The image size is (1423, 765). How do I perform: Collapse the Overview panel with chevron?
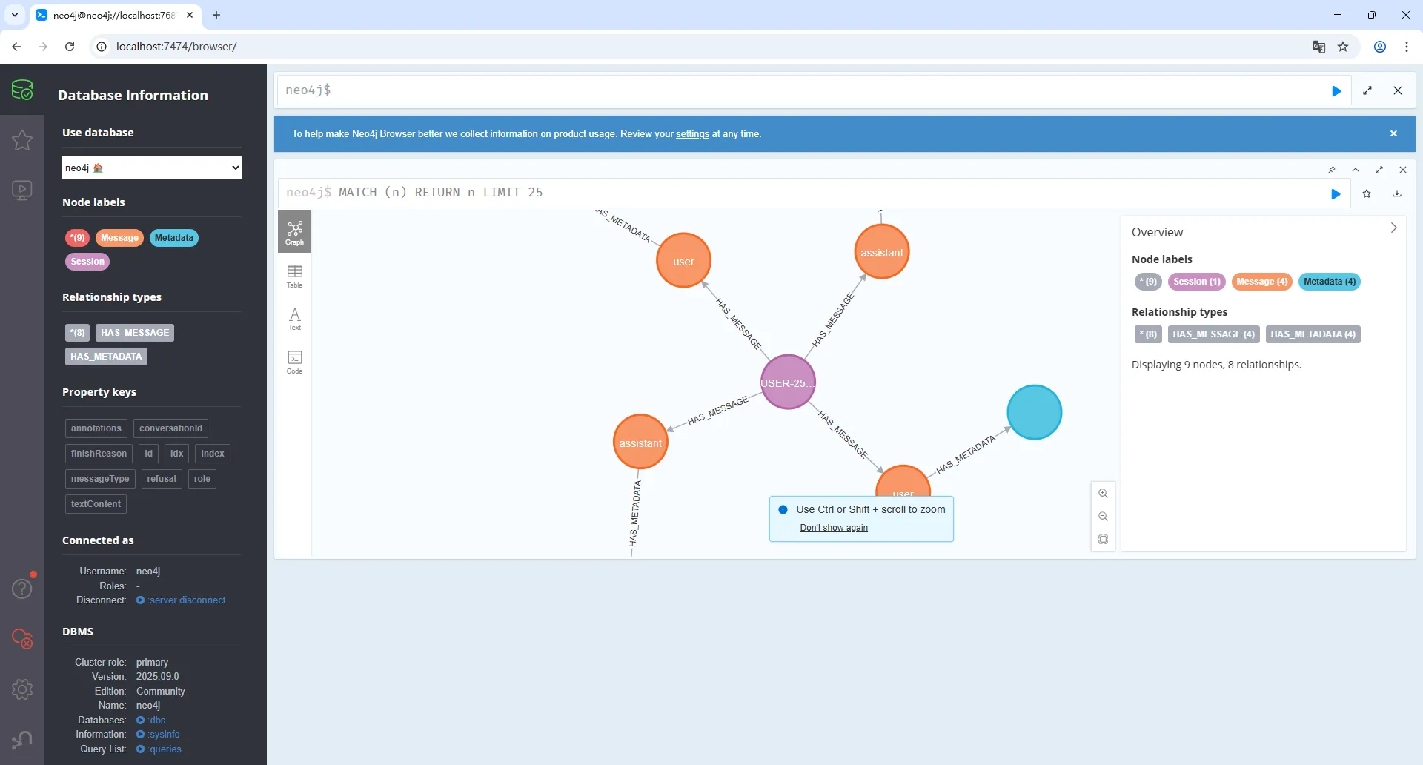tap(1393, 228)
